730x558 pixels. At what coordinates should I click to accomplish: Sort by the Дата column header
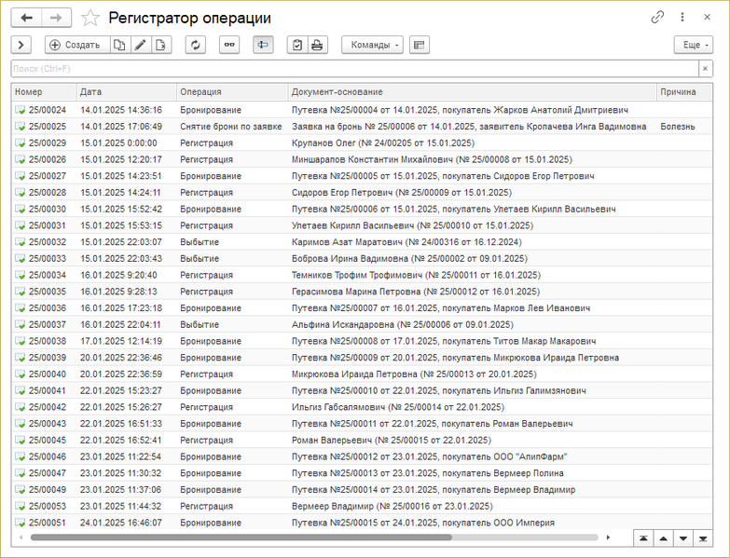click(126, 92)
